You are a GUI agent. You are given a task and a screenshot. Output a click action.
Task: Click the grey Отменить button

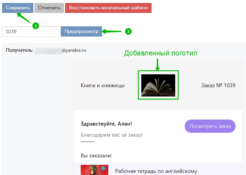click(x=49, y=8)
